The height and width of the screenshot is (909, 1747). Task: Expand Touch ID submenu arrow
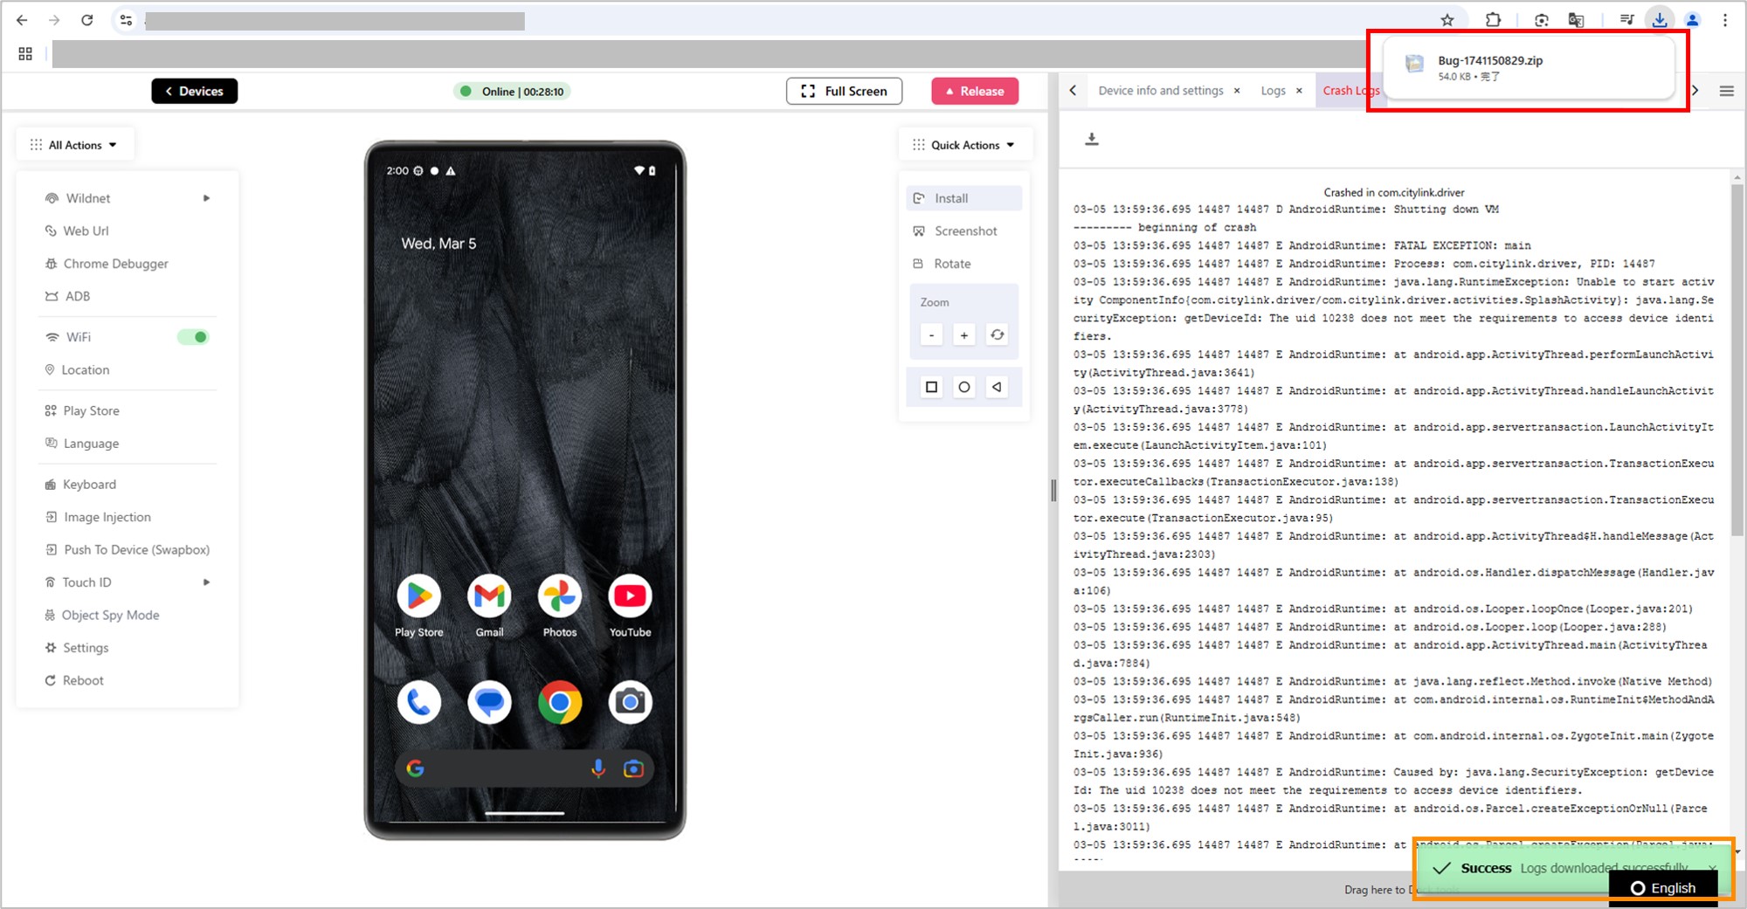[x=207, y=582]
